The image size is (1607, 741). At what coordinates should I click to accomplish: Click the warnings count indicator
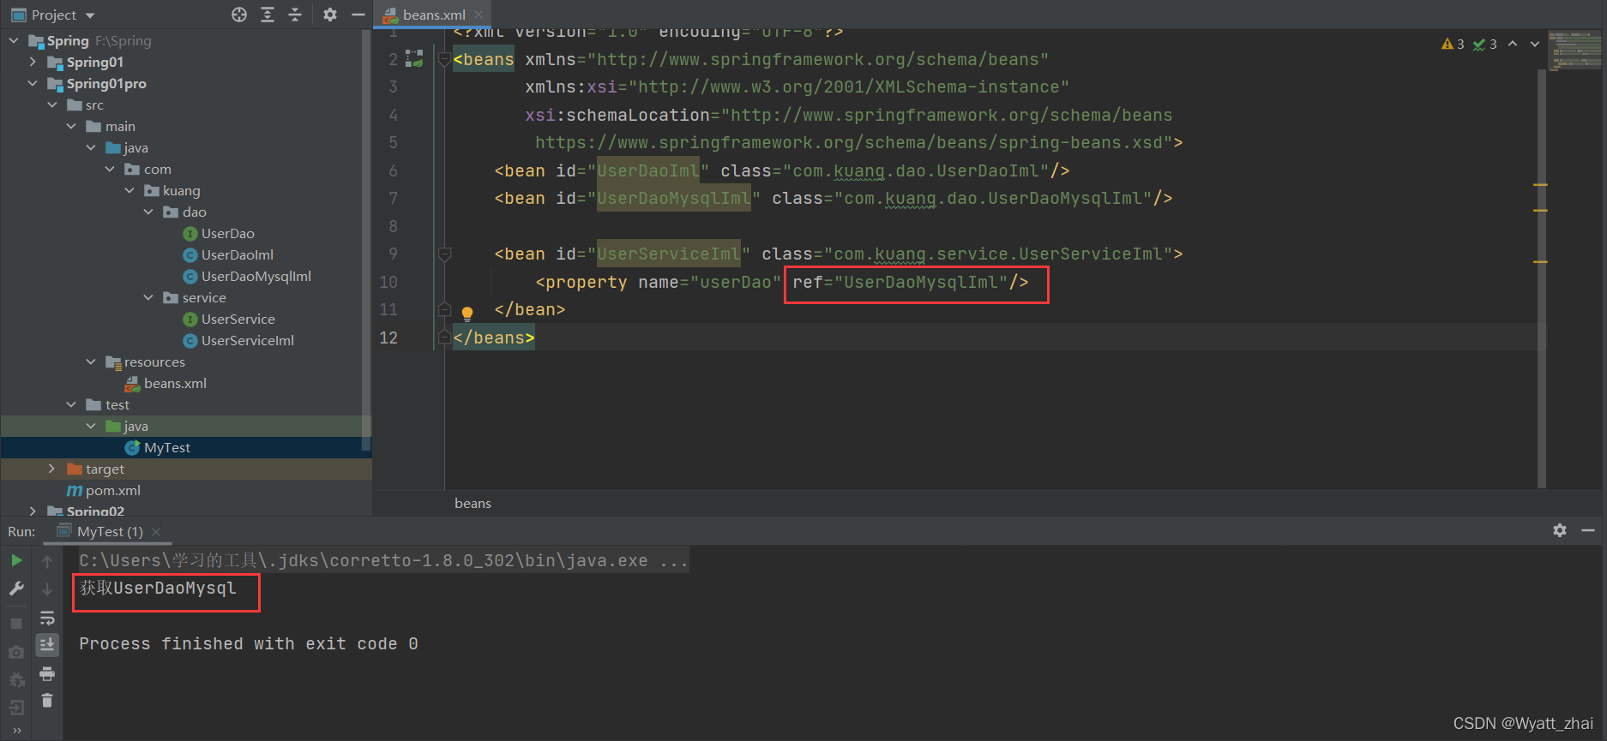[1453, 44]
